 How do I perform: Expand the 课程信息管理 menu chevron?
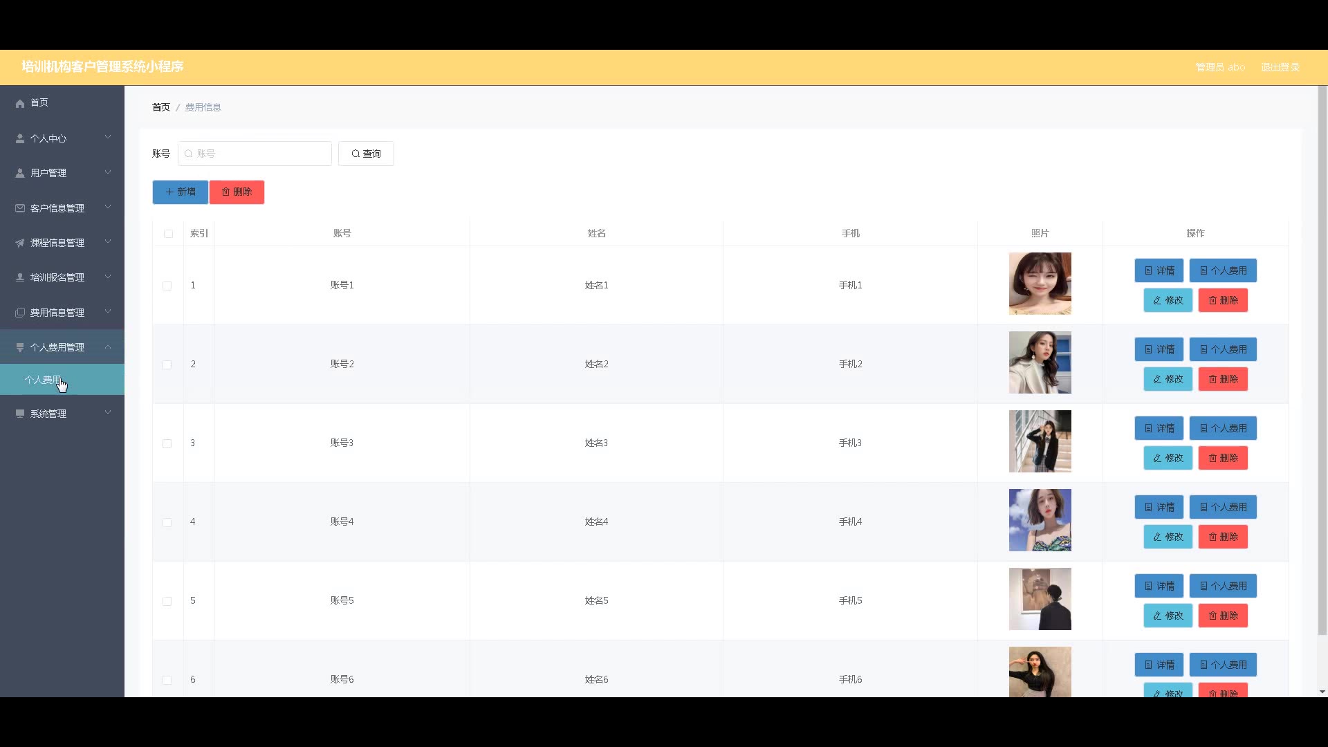point(108,242)
